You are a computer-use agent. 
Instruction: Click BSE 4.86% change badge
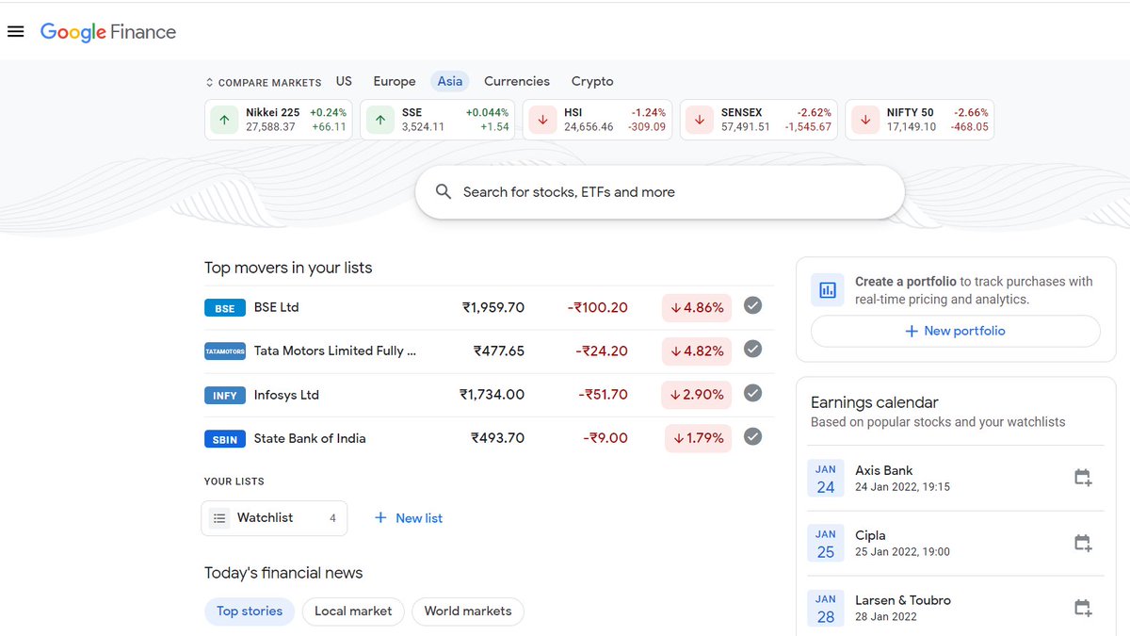(x=697, y=308)
